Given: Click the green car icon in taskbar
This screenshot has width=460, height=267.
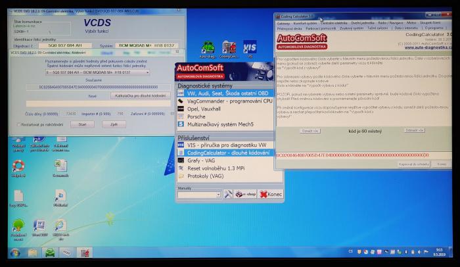Looking at the screenshot, I should click(49, 253).
